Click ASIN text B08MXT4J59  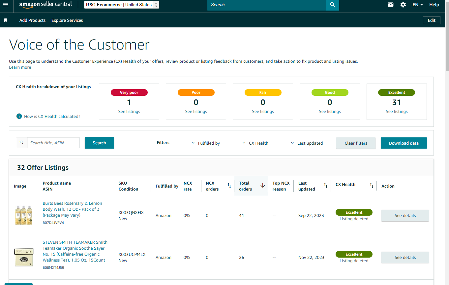pos(53,268)
